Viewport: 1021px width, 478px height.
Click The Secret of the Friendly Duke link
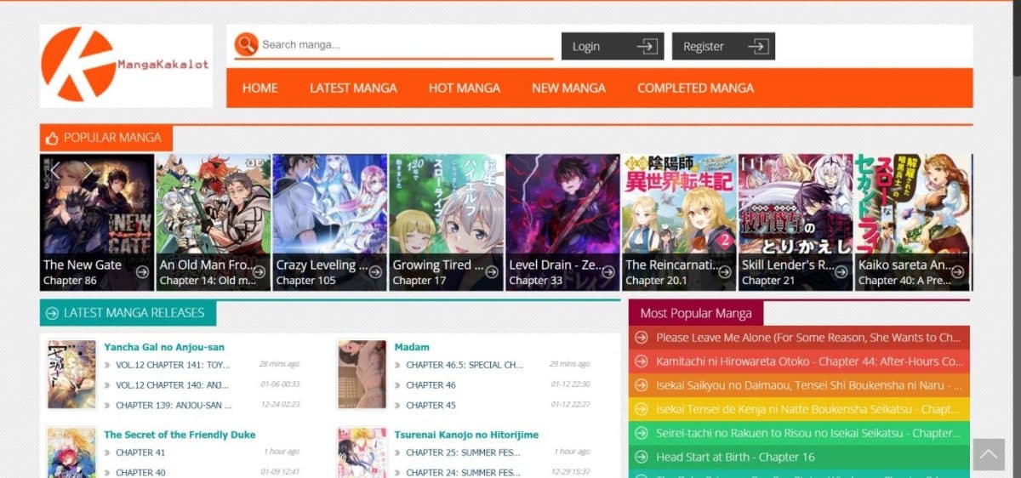pos(180,435)
